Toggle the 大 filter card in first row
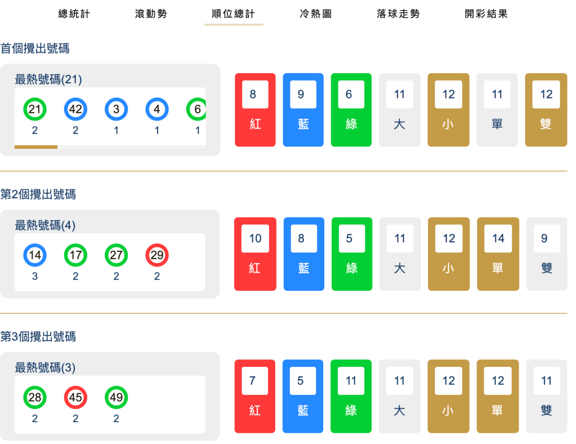 399,109
